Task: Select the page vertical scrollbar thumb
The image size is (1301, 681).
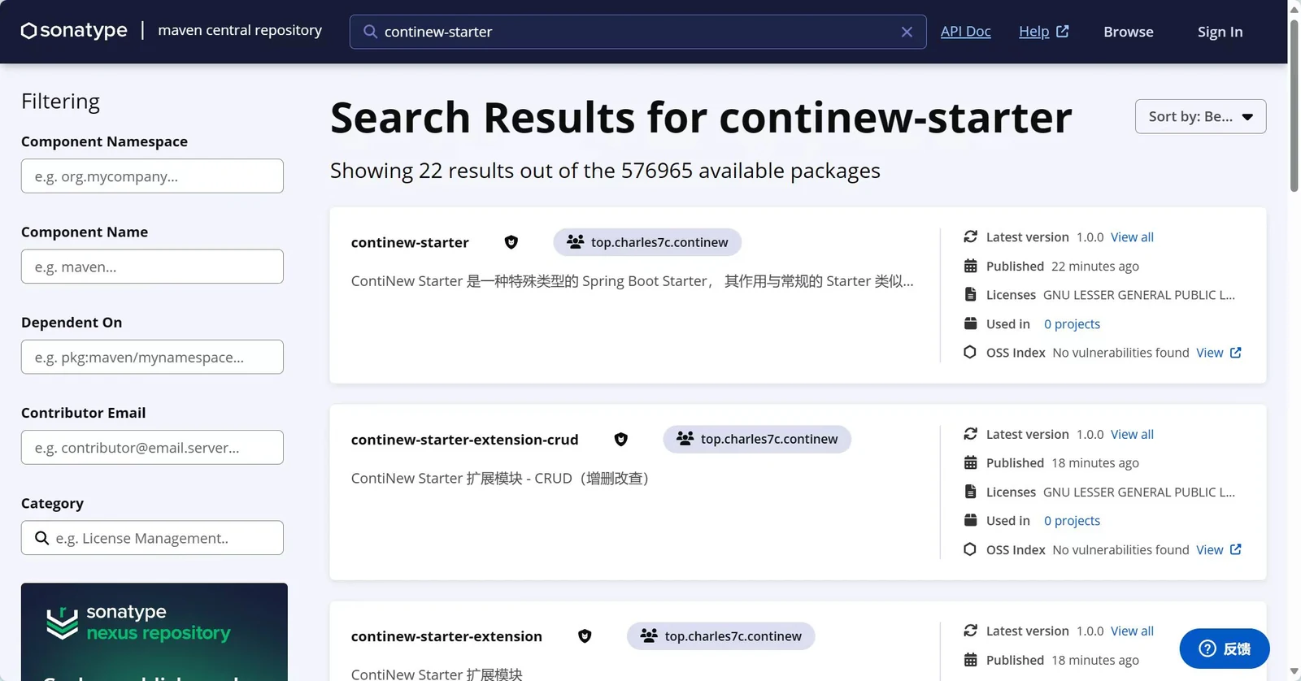Action: coord(1294,104)
